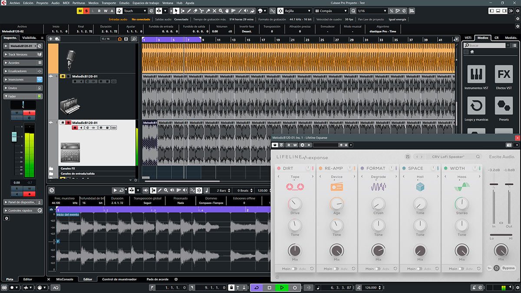
Task: Click the In/Out link icon in Lifeline
Action: 501,223
